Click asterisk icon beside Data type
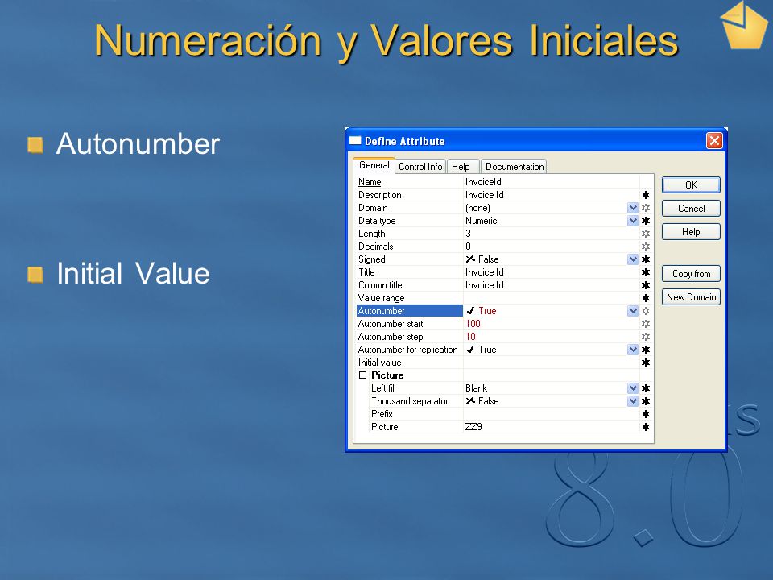773x580 pixels. (645, 221)
